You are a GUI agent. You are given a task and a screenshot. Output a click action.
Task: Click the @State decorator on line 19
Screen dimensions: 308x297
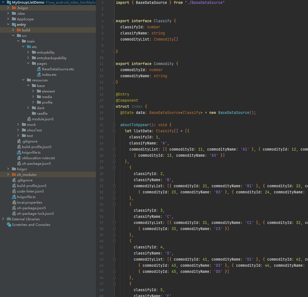click(127, 113)
